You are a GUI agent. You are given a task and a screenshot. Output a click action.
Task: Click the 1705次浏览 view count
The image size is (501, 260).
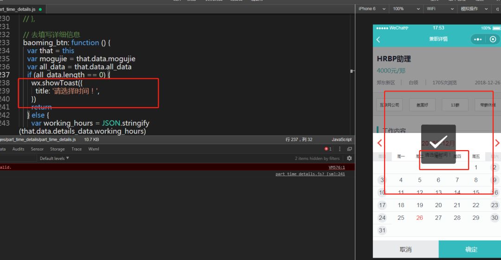[x=444, y=82]
